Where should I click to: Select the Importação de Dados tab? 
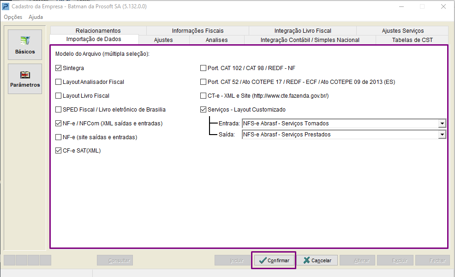(x=94, y=39)
